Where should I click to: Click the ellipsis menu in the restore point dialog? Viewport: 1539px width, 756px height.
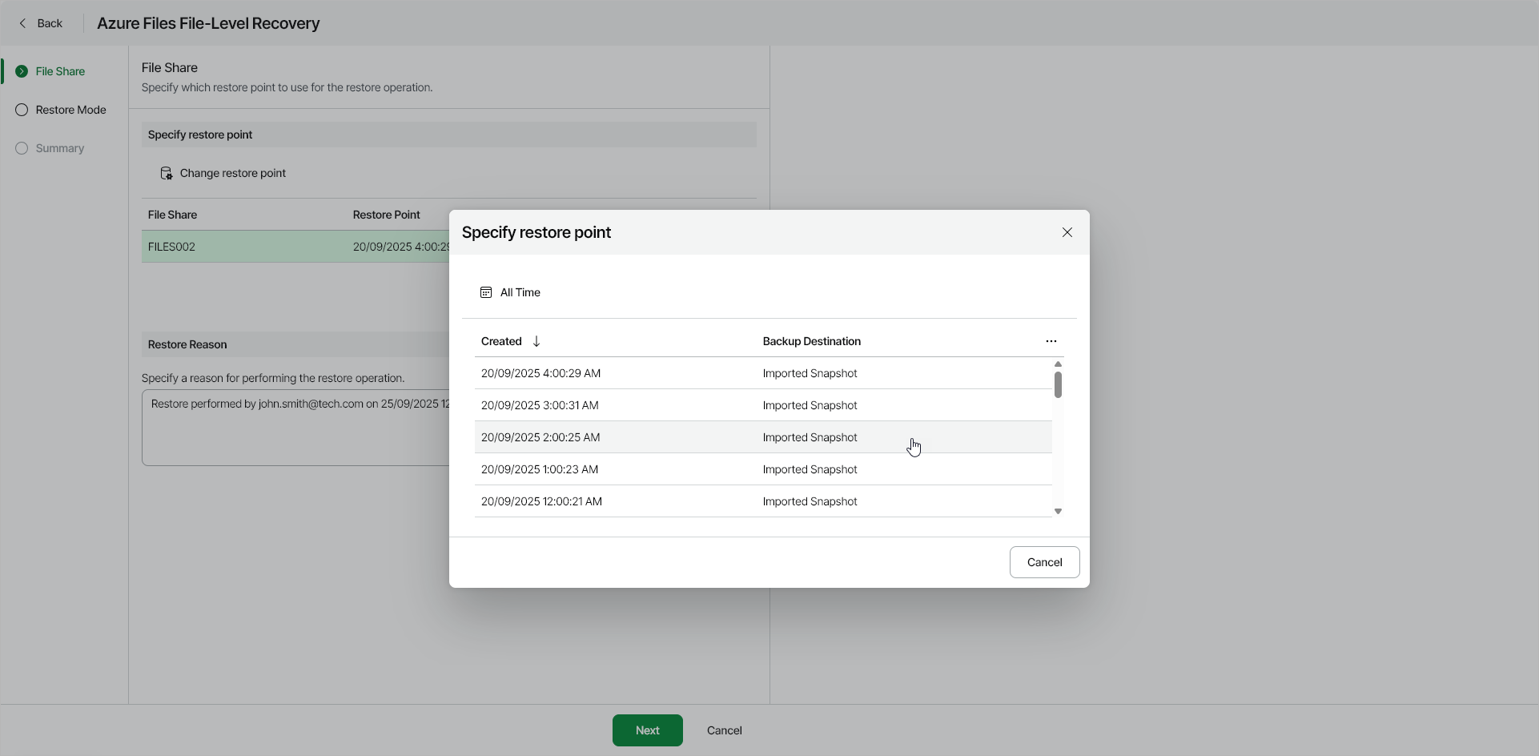[x=1051, y=341]
